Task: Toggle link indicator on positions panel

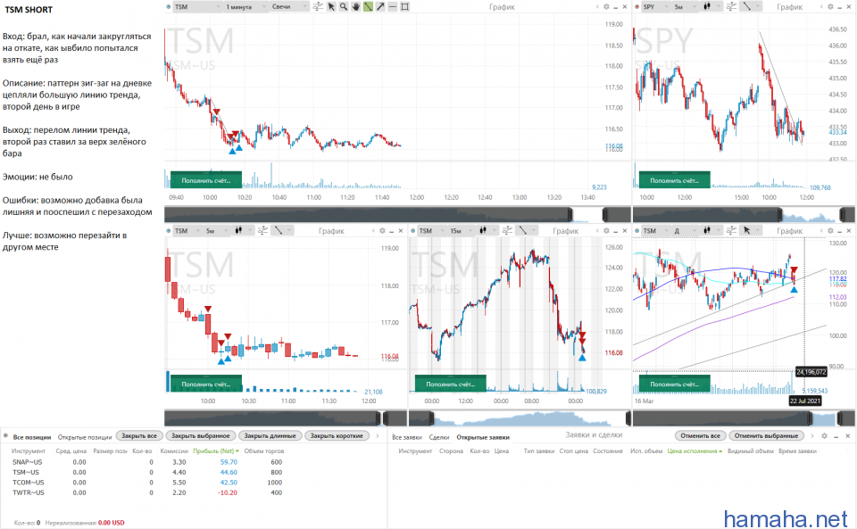Action: (x=5, y=436)
